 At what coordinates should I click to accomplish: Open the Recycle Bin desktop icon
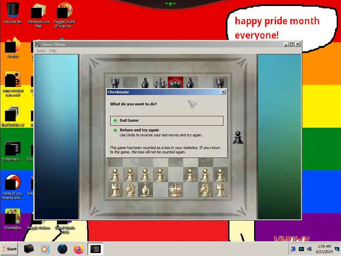coord(13,13)
